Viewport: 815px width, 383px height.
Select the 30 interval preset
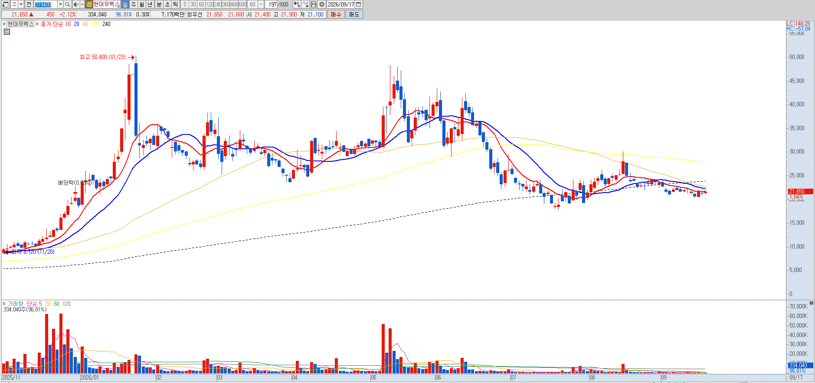click(x=193, y=4)
